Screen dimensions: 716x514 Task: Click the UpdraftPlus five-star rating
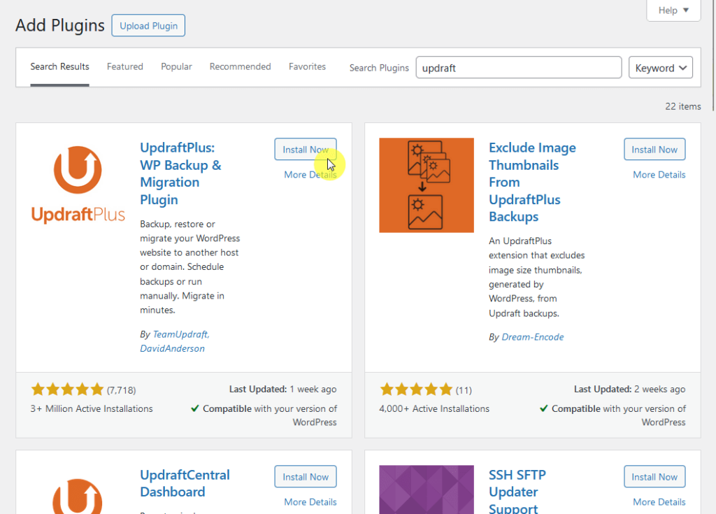click(x=67, y=390)
